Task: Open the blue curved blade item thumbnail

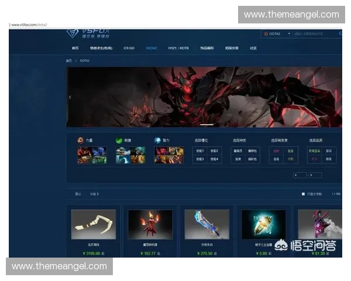Action: tap(207, 224)
